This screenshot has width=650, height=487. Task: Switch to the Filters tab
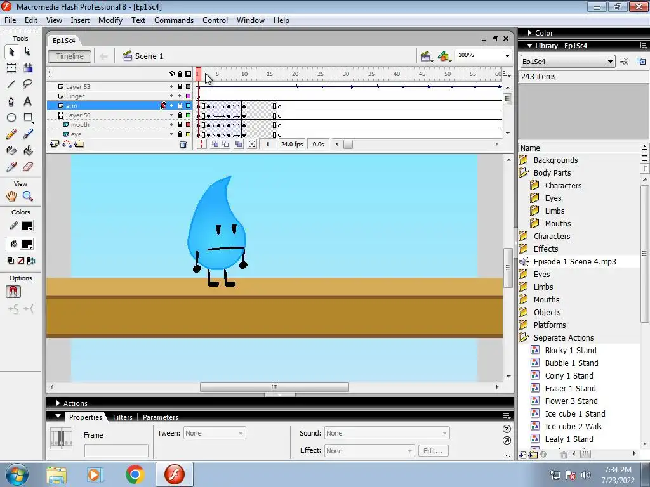point(123,417)
